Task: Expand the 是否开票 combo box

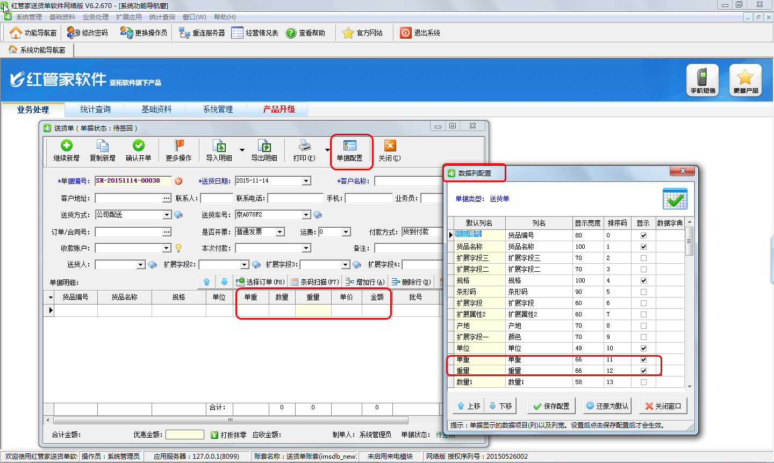Action: [280, 232]
